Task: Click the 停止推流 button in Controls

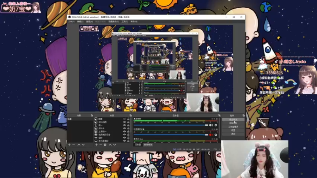Action: 233,119
